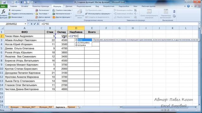Click the Show Formulas icon in formula dependencies
The width and height of the screenshot is (202, 113).
click(135, 10)
